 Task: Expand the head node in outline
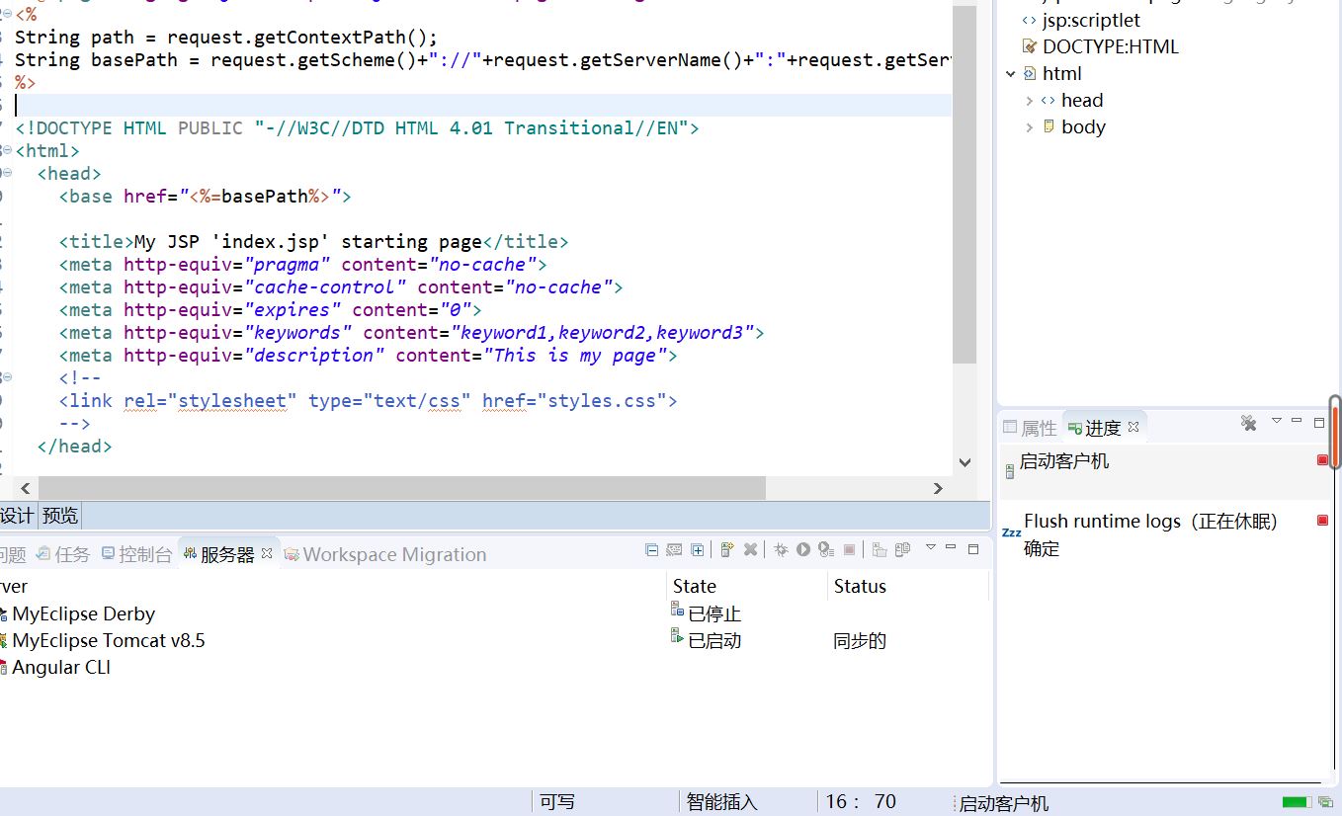point(1029,100)
